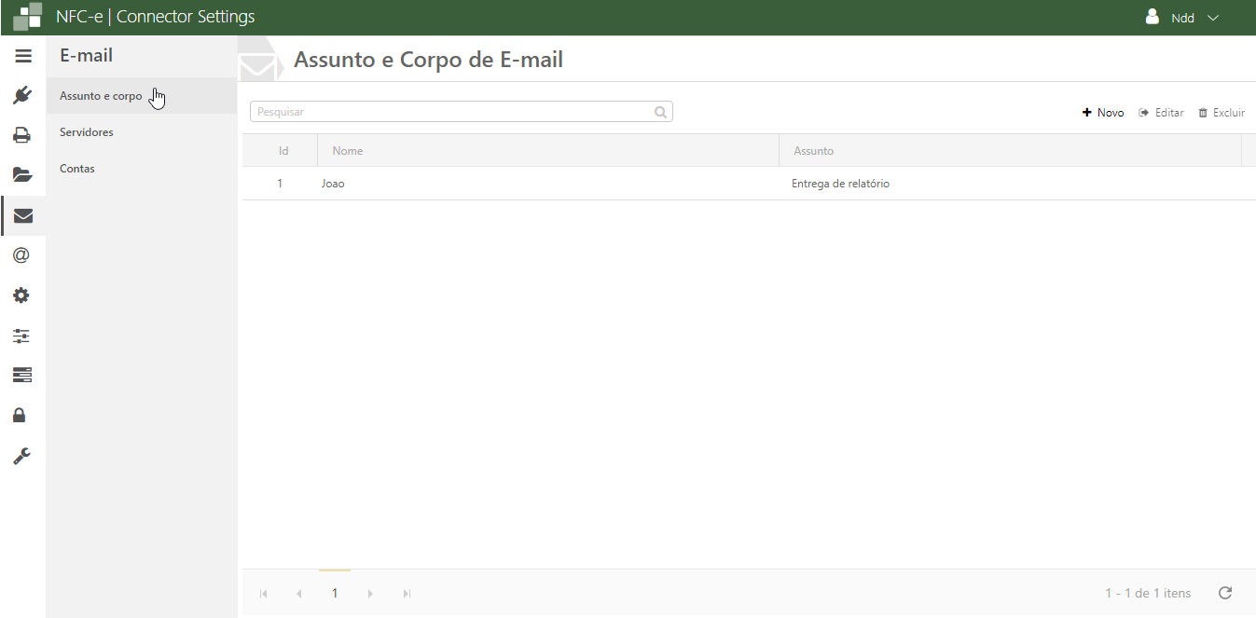
Task: Open the server stack sidebar icon
Action: [22, 375]
